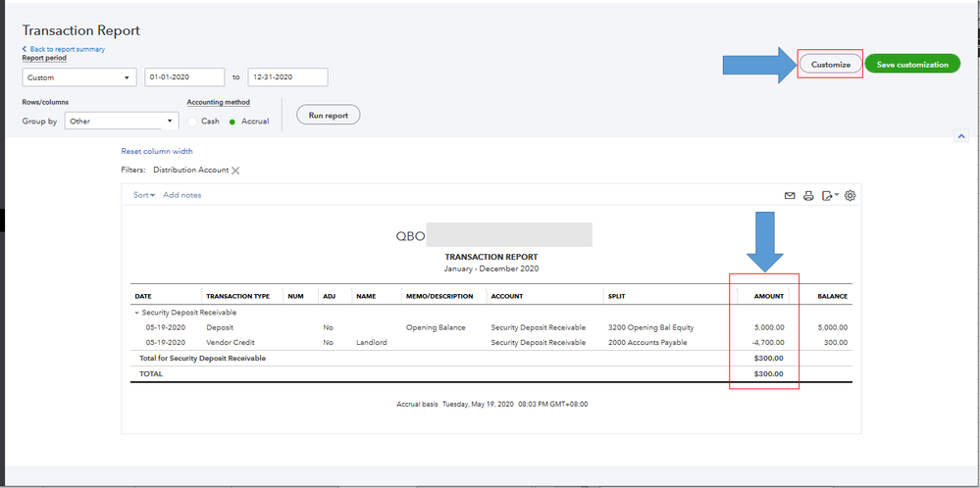Open the Report period Custom dropdown
Image resolution: width=980 pixels, height=488 pixels.
point(79,78)
